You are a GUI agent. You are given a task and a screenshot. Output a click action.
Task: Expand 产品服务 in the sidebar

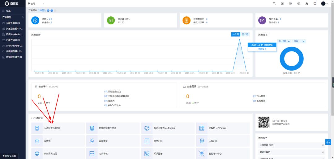[x=12, y=17]
